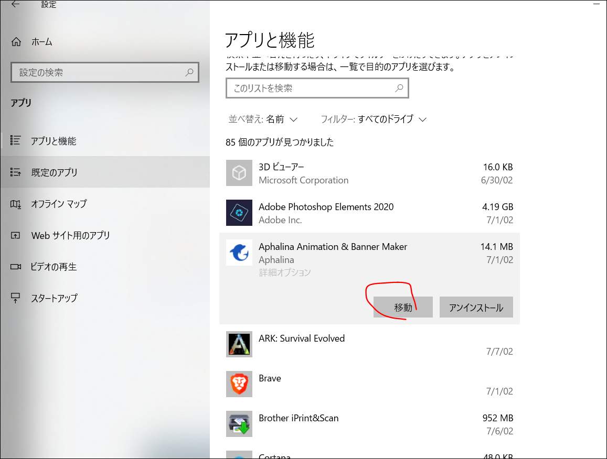This screenshot has width=607, height=459.
Task: Open the 詳細オプション link
Action: [285, 272]
